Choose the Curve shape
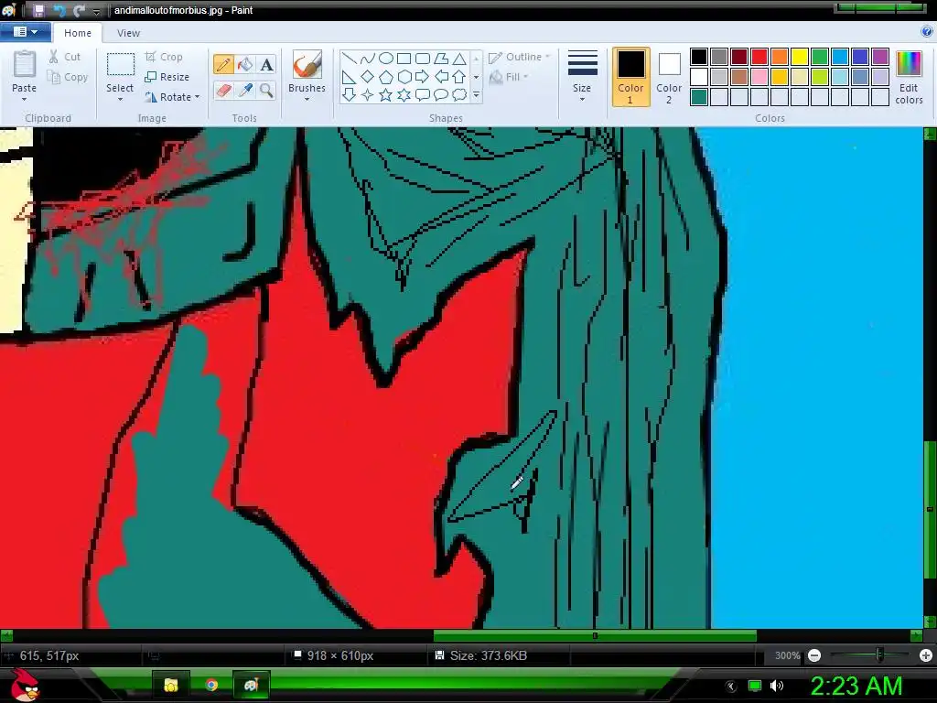Screen dimensions: 937x703 [368, 58]
